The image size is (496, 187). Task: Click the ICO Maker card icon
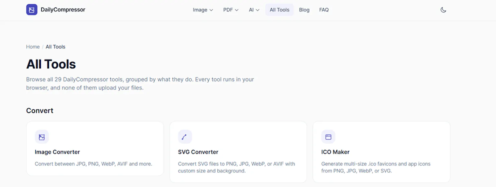click(328, 137)
